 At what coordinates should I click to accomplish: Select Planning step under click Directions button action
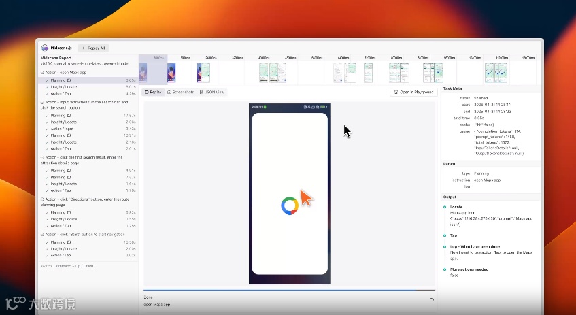88,212
